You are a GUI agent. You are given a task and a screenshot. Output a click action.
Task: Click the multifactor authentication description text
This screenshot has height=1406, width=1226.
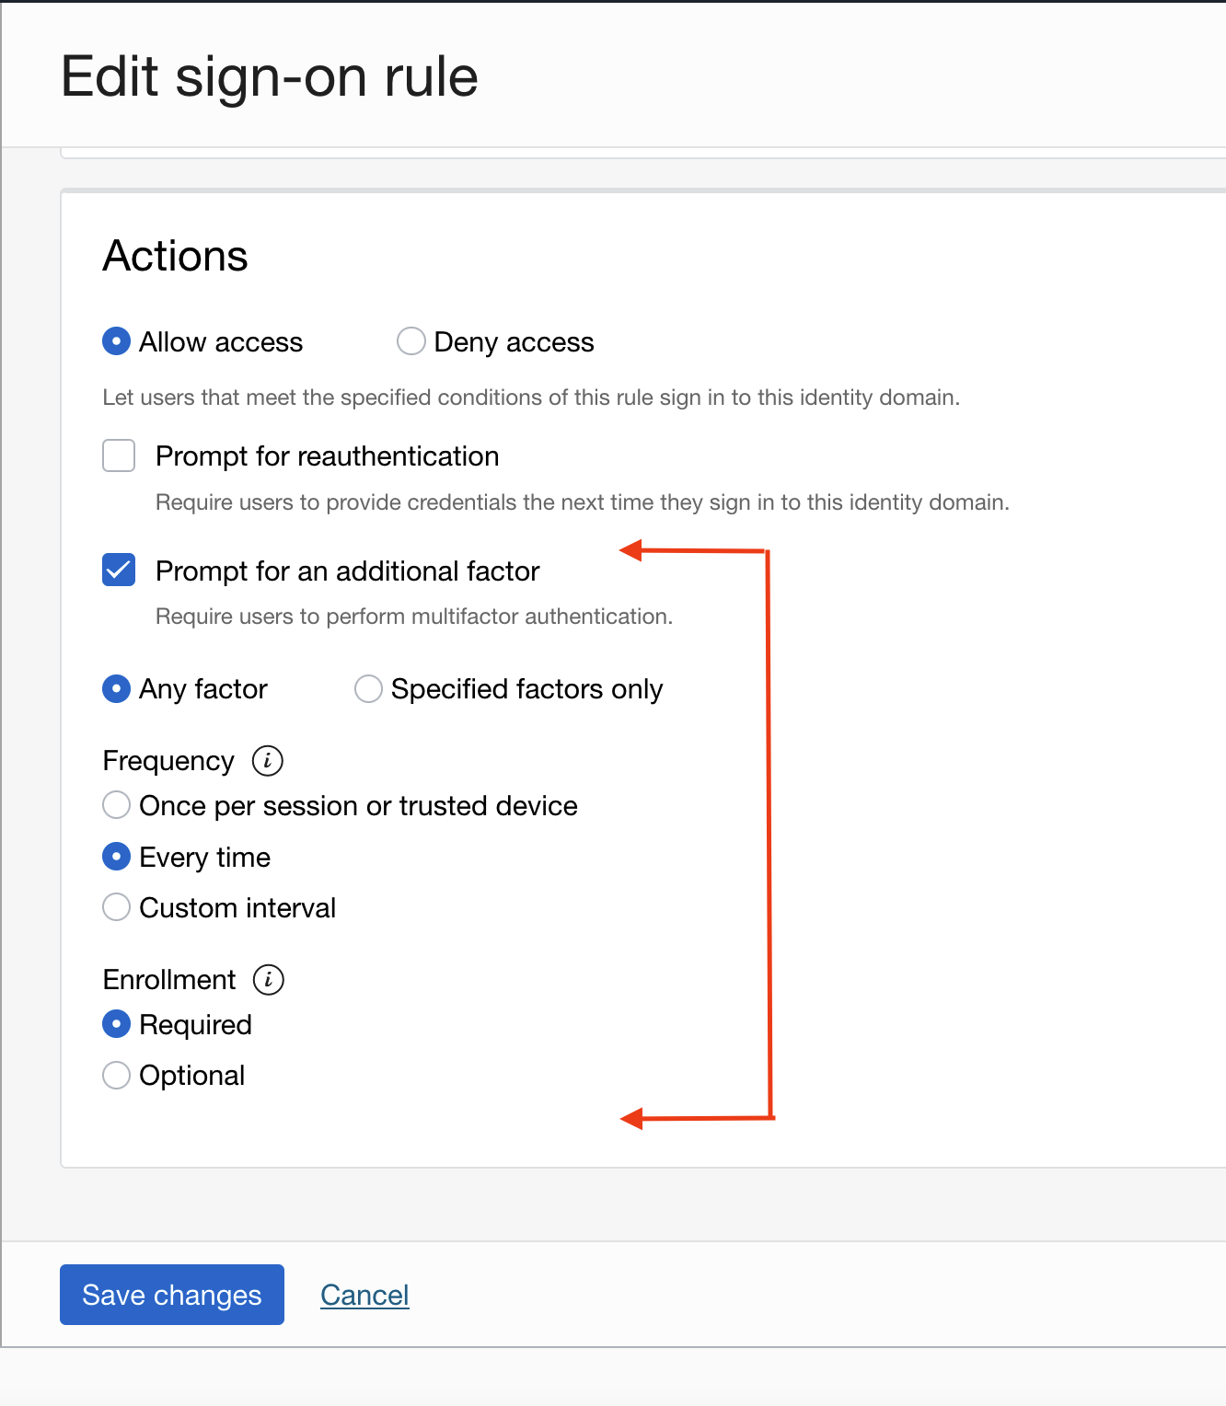pyautogui.click(x=414, y=617)
